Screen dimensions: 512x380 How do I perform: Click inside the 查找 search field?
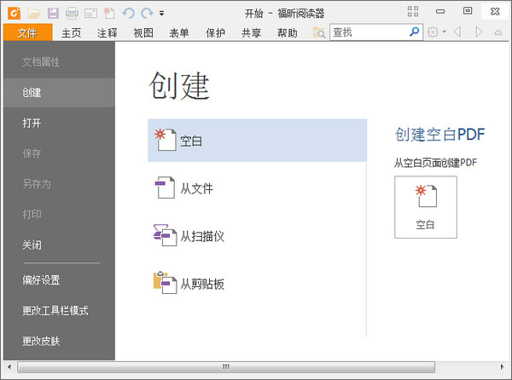pyautogui.click(x=368, y=32)
